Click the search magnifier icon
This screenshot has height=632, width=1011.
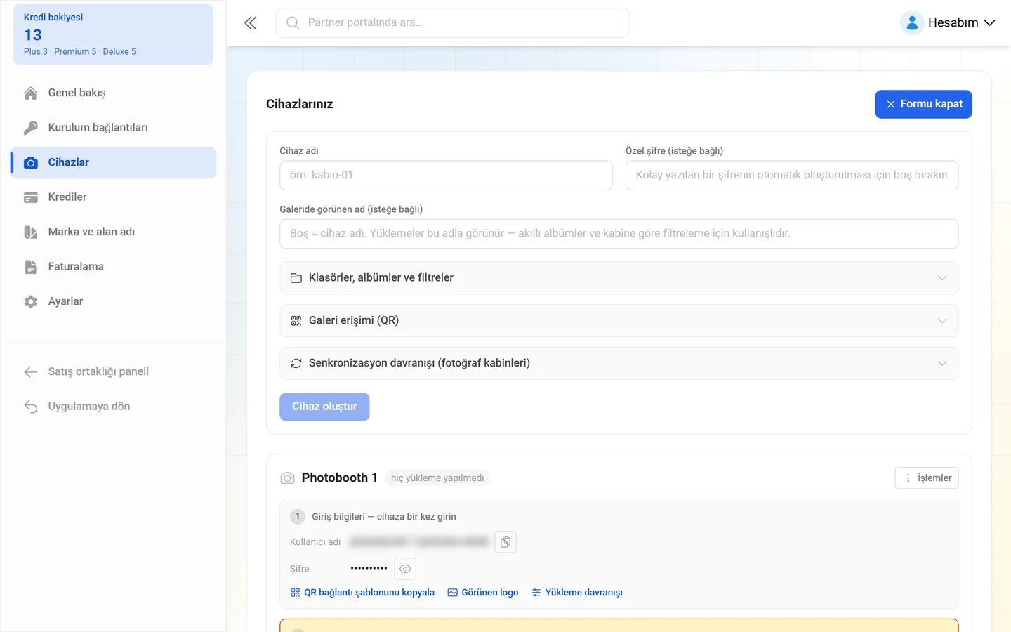(x=293, y=23)
